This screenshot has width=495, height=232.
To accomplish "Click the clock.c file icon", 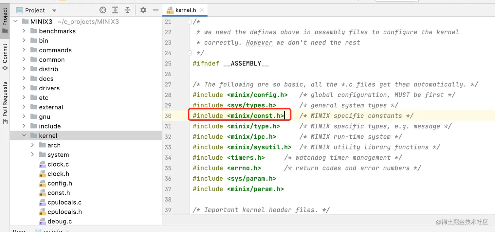I will 42,164.
